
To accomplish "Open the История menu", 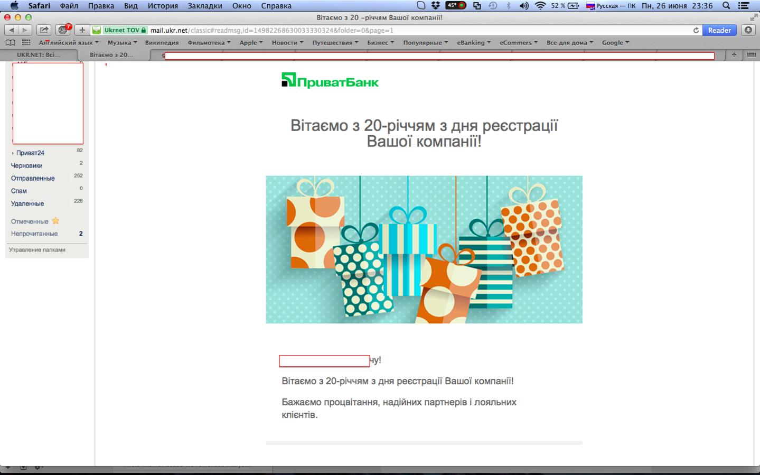I will coord(163,6).
